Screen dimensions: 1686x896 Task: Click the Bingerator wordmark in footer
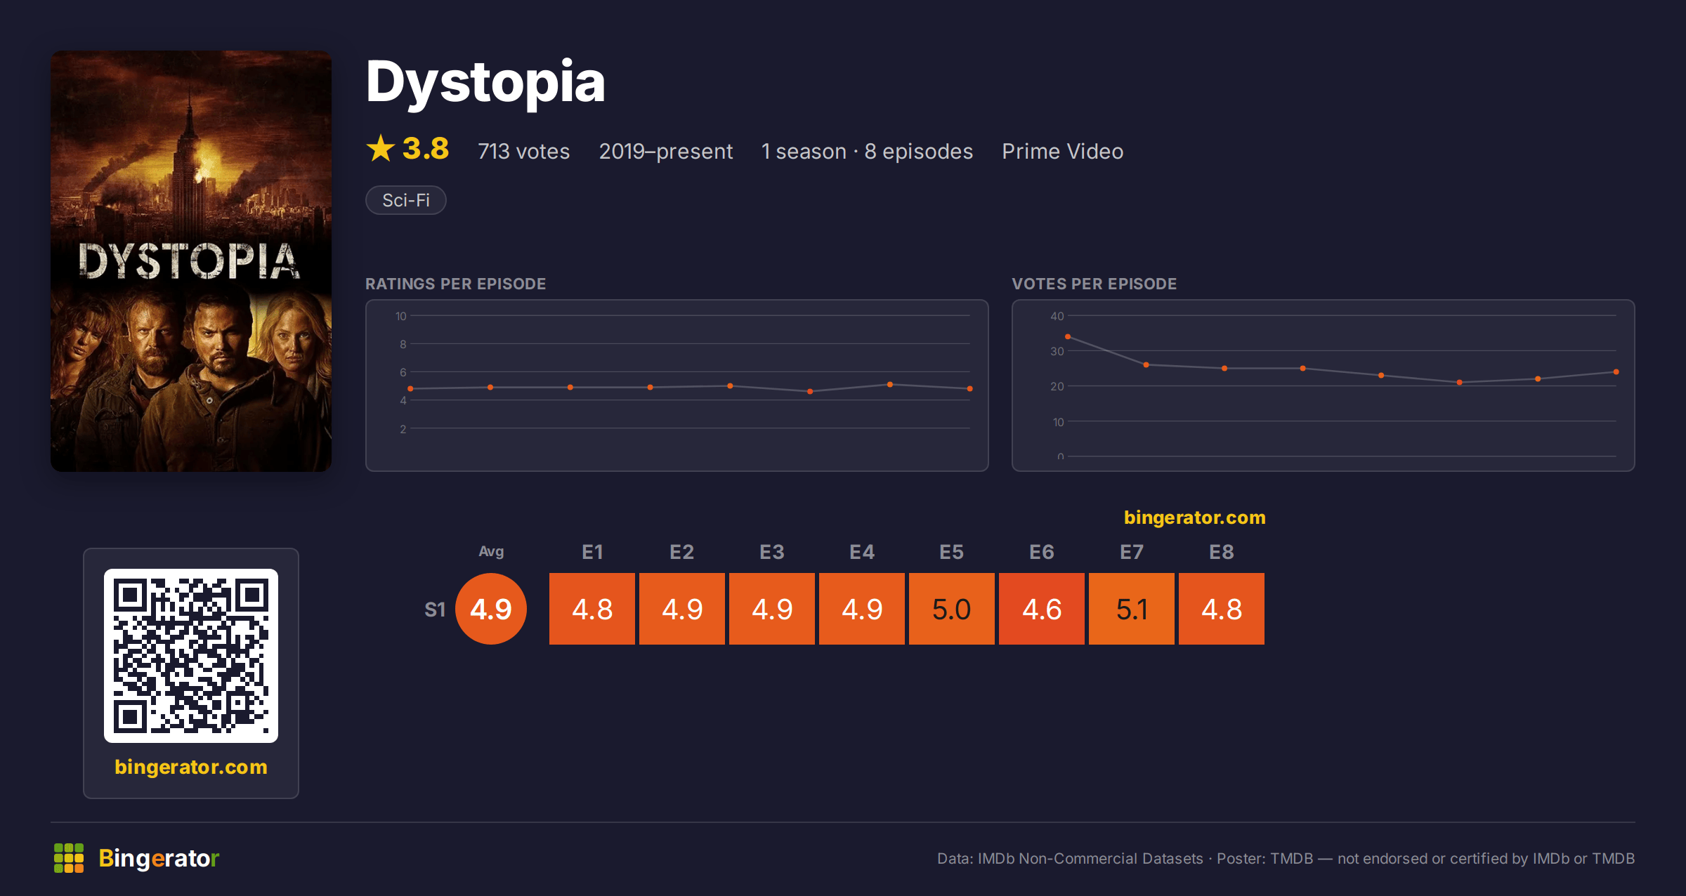159,858
